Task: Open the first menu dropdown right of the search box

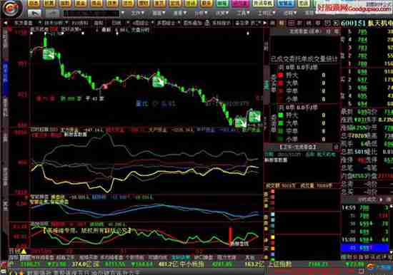Action: tap(138, 13)
